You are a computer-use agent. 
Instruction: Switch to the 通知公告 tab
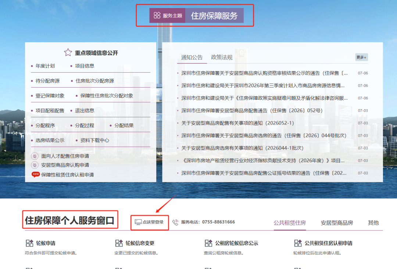(192, 58)
